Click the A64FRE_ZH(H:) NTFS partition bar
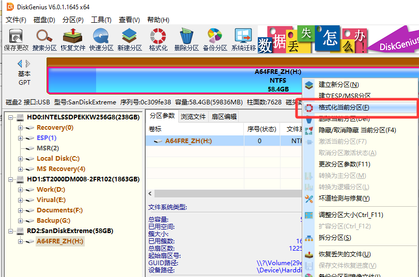 (x=233, y=80)
